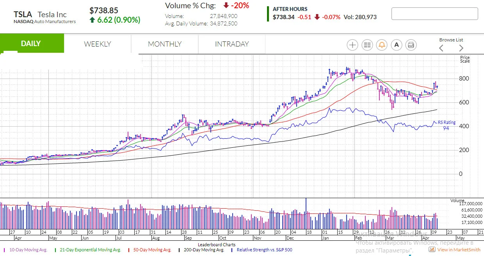Set an alert with the orange bell icon
The image size is (484, 256).
(382, 45)
